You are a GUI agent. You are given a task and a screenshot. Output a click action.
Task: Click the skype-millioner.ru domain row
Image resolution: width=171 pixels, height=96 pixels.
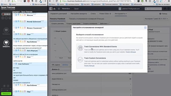pyautogui.click(x=91, y=79)
